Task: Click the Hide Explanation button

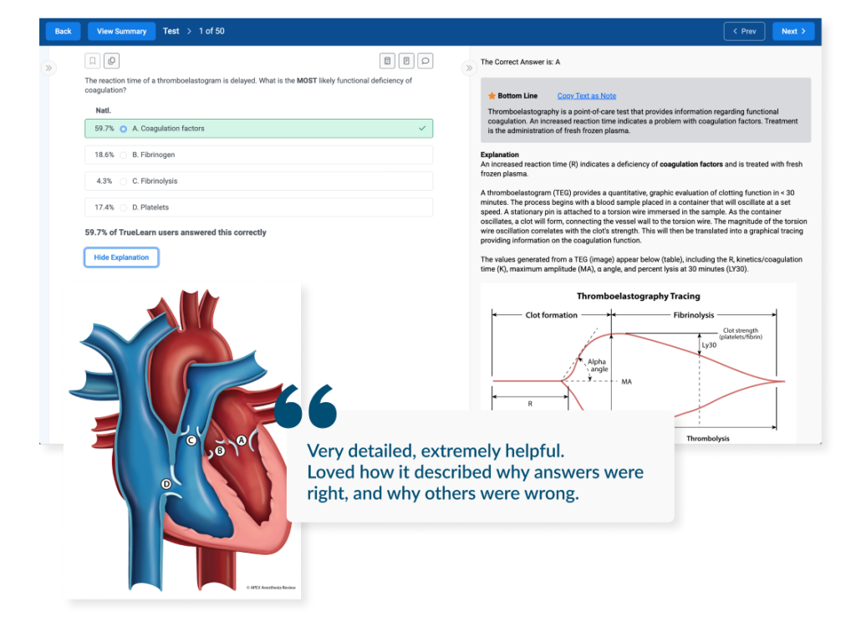Action: pyautogui.click(x=121, y=257)
